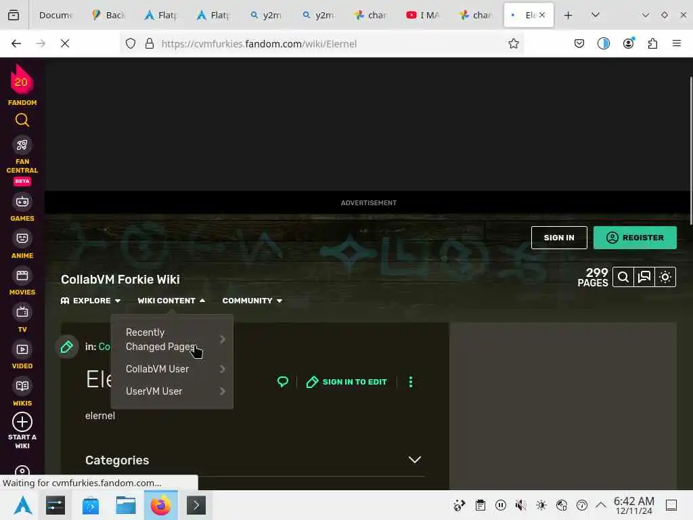The height and width of the screenshot is (520, 693).
Task: Open the browser Extensions puzzle icon
Action: point(652,43)
